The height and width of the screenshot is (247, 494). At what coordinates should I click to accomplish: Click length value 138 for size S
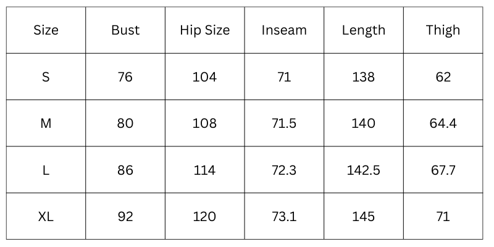point(363,77)
